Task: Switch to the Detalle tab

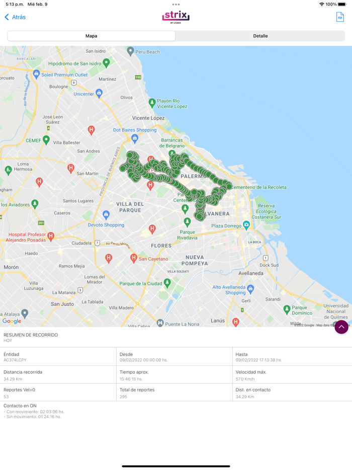Action: [x=260, y=36]
